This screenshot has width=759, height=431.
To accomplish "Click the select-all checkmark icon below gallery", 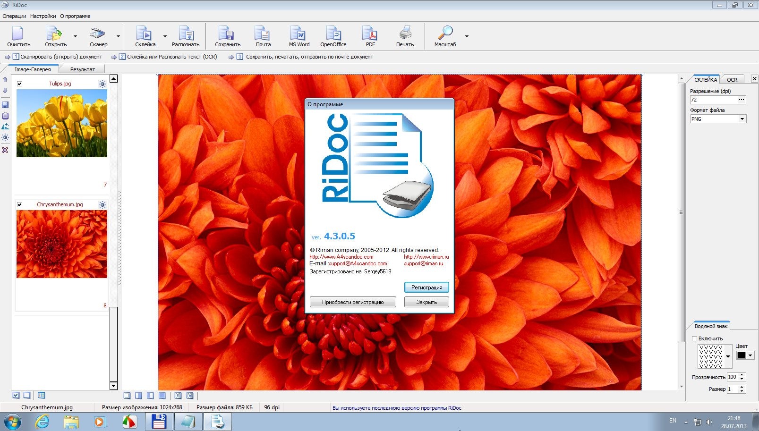I will tap(16, 395).
